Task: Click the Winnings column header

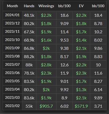Action: [x=46, y=6]
